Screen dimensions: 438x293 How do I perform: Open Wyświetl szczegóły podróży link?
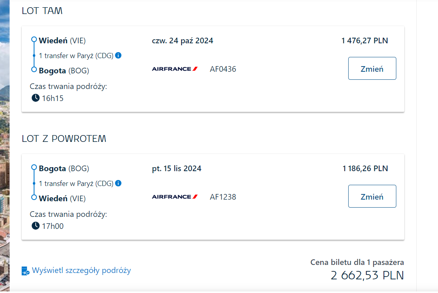tap(81, 271)
